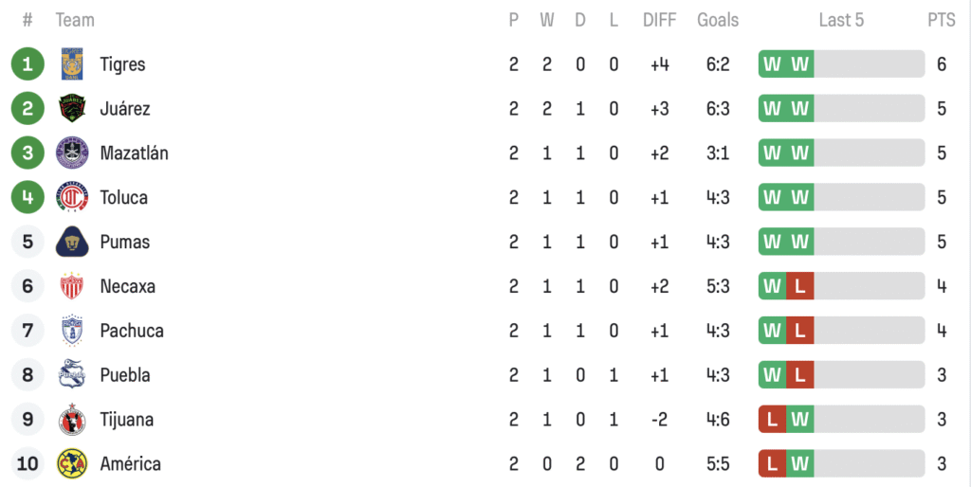Viewport: 971px width, 487px height.
Task: Select the green rank 1 circle
Action: coord(27,63)
